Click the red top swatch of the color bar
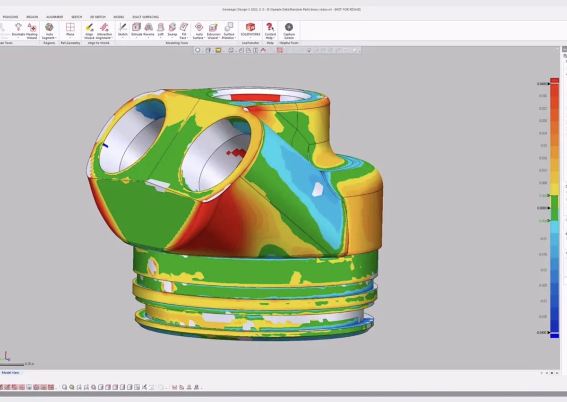 coord(554,80)
